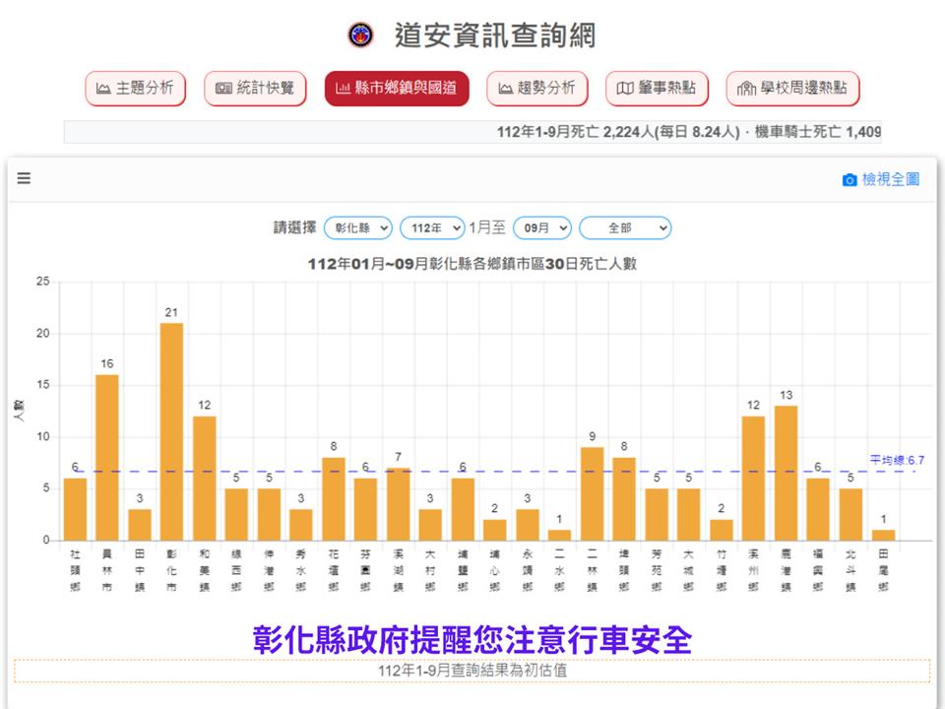The width and height of the screenshot is (945, 709).
Task: Expand the 彰化縣 county dropdown
Action: click(358, 227)
